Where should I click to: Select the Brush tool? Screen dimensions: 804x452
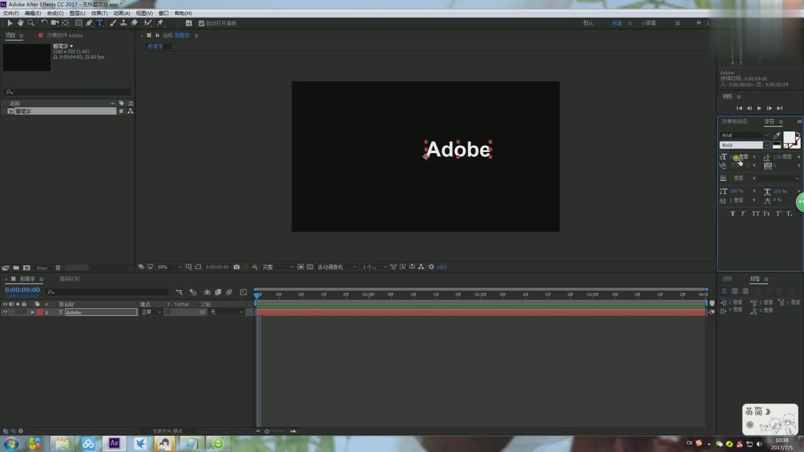113,23
